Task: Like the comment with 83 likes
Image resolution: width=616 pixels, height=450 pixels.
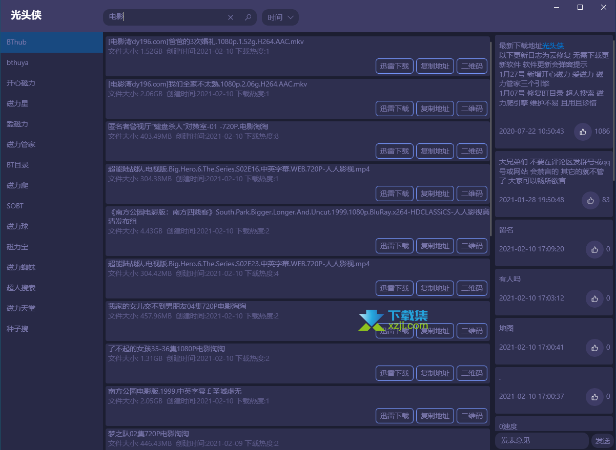Action: point(590,200)
